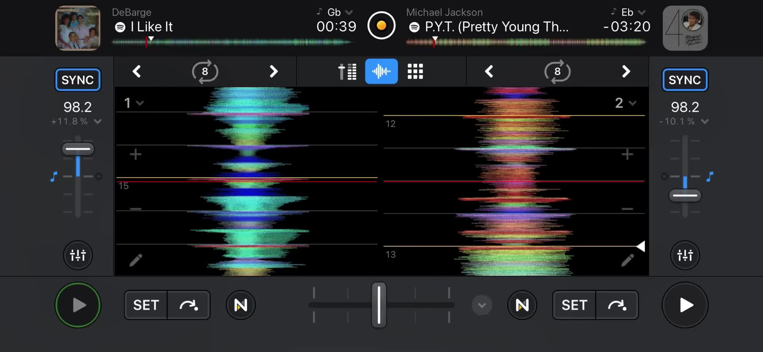This screenshot has height=352, width=763.
Task: Reset right deck tempo at center dot
Action: point(664,176)
